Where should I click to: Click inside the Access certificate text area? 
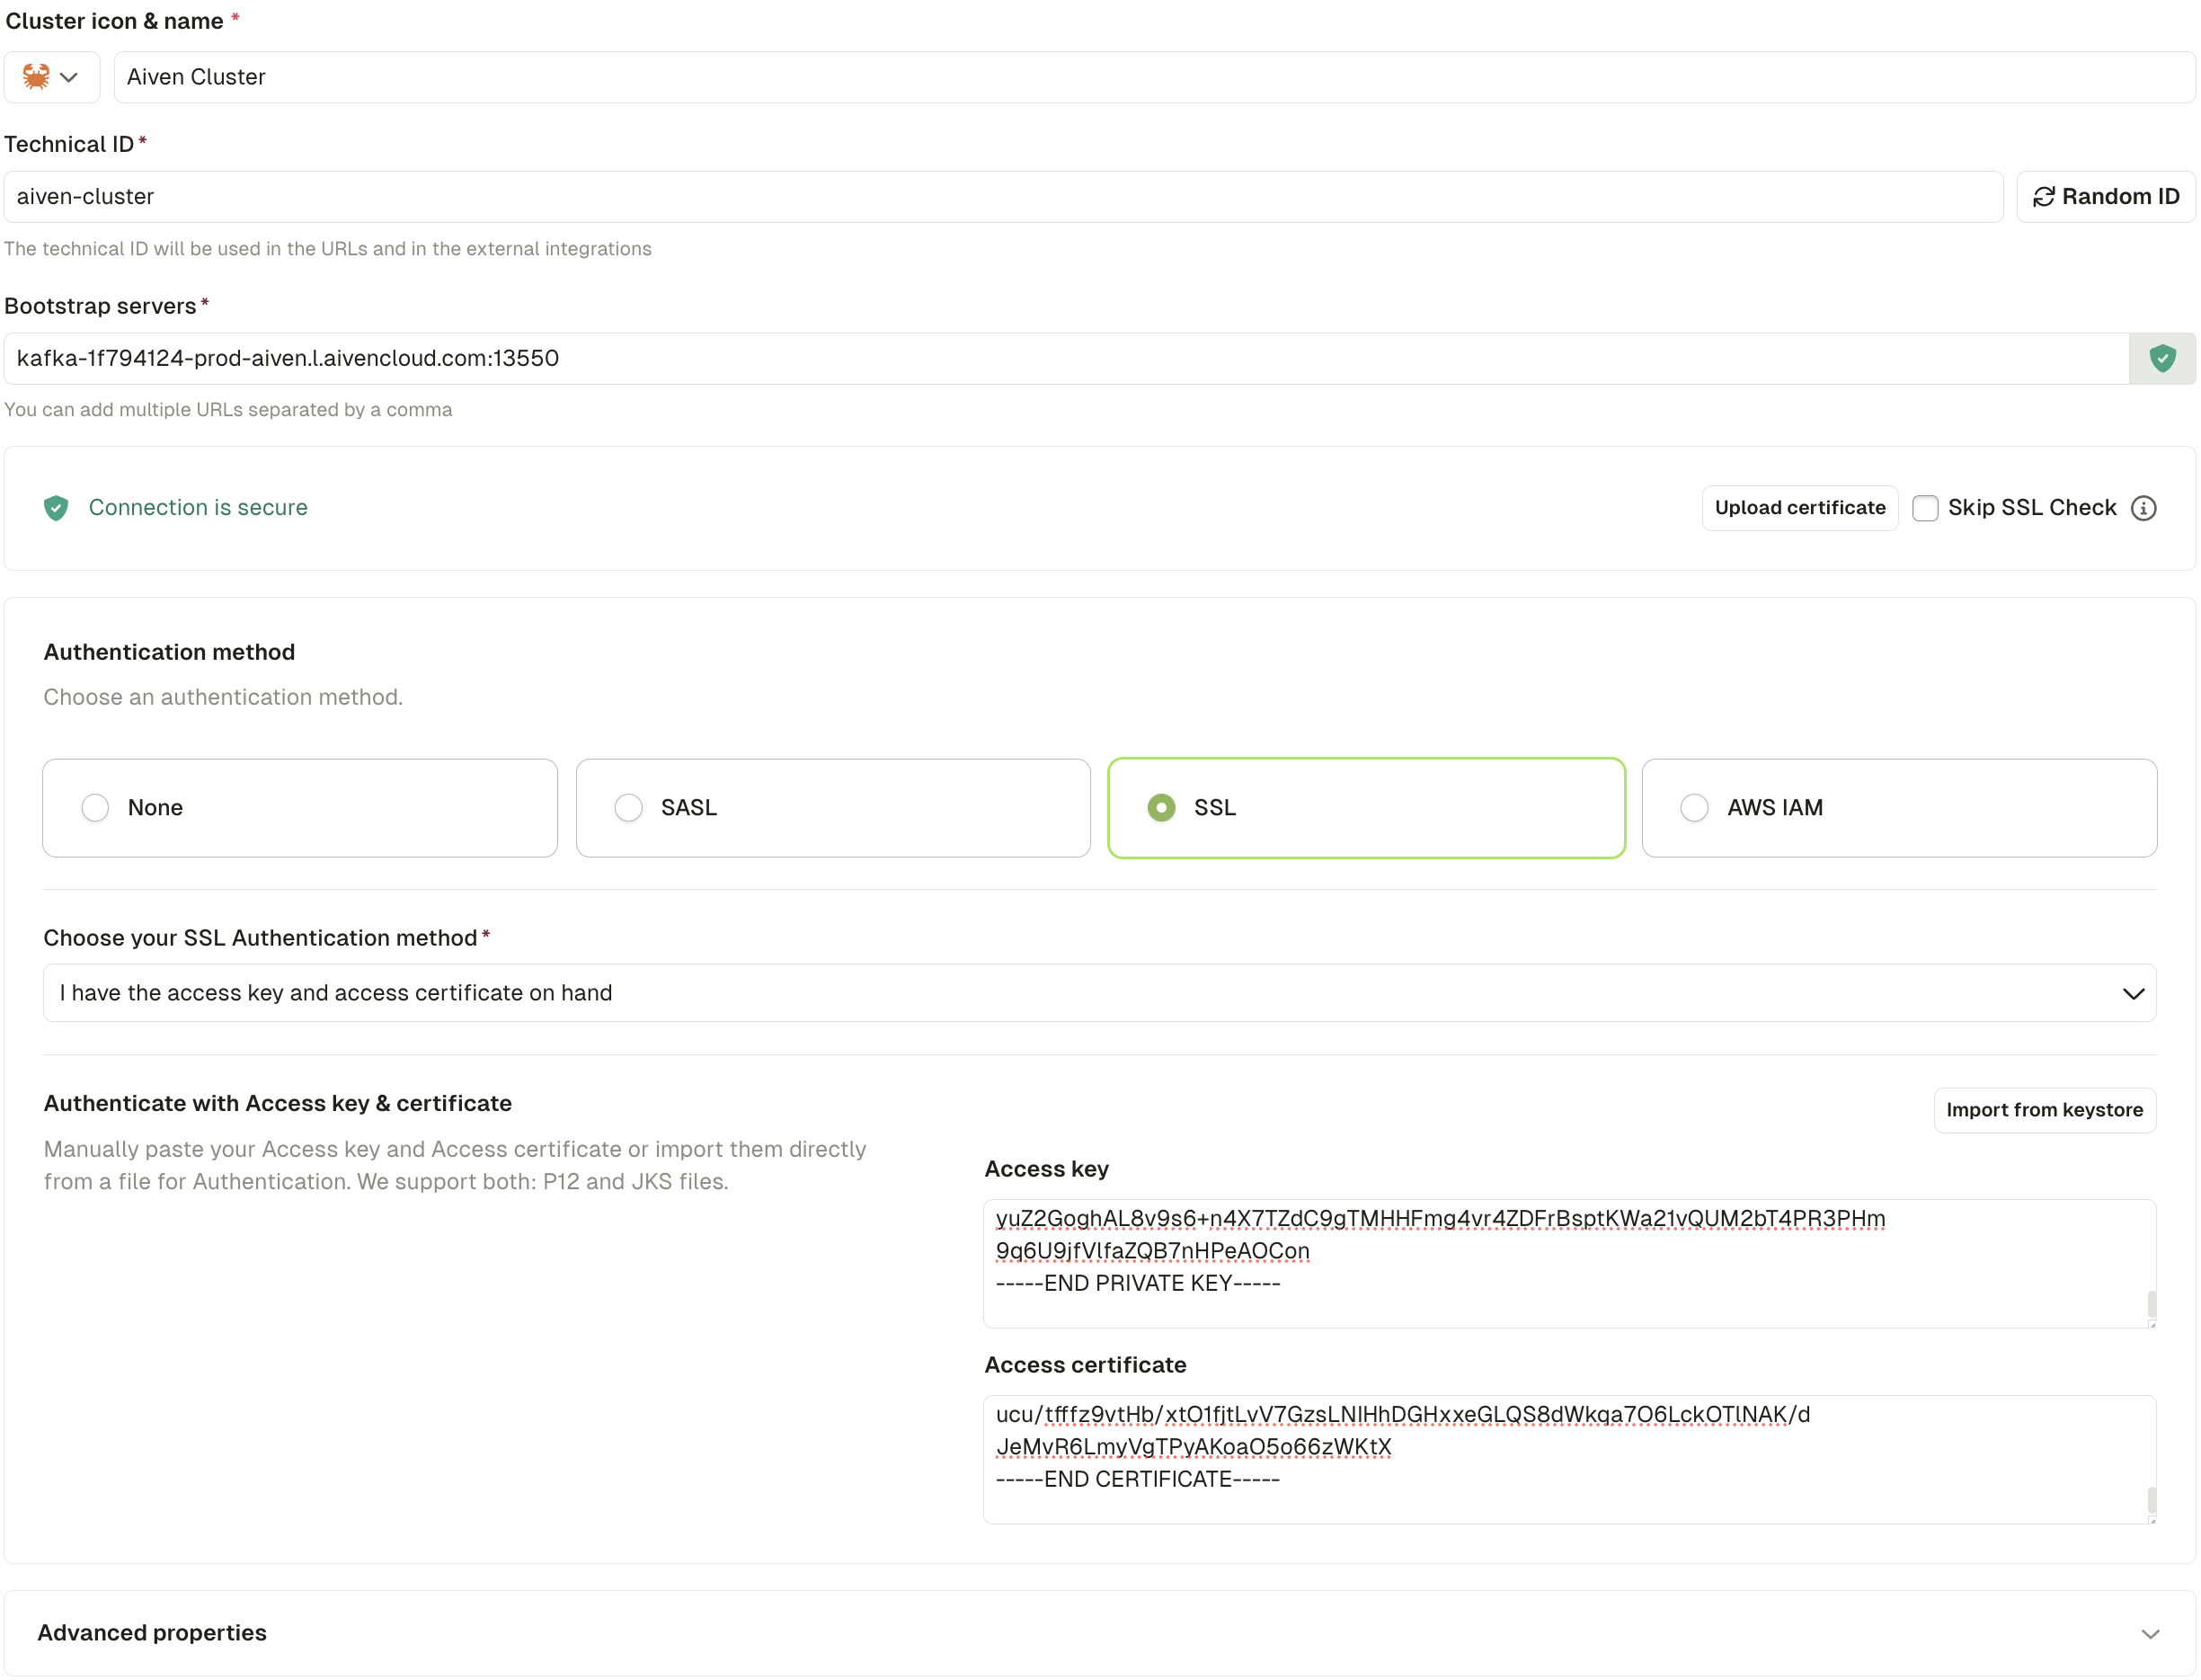click(x=1568, y=1460)
